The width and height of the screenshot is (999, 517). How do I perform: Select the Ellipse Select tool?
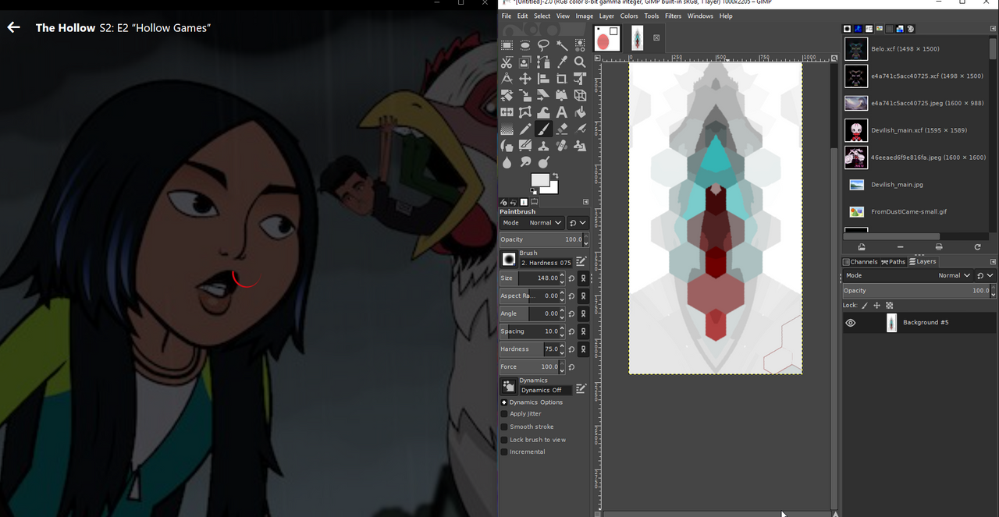click(525, 44)
